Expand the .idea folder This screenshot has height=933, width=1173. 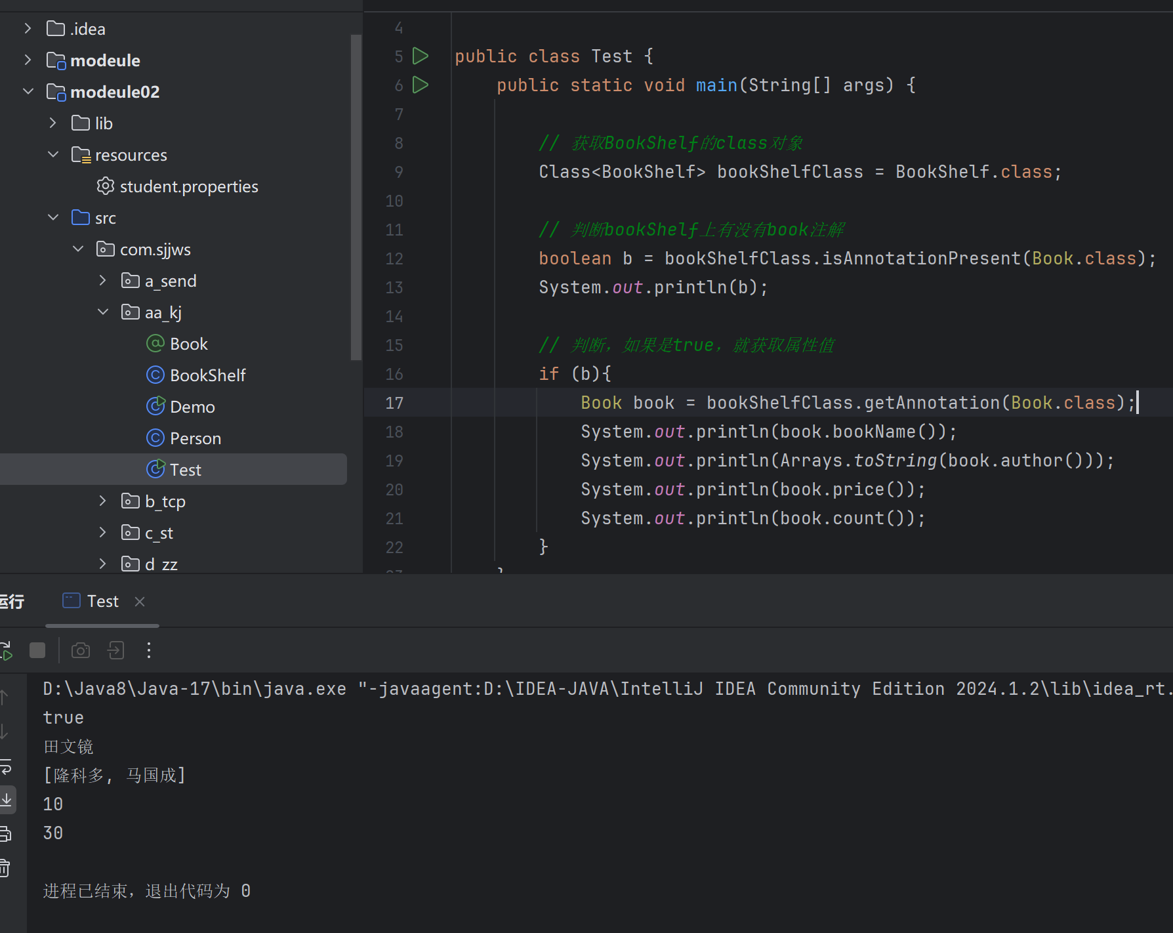click(28, 29)
